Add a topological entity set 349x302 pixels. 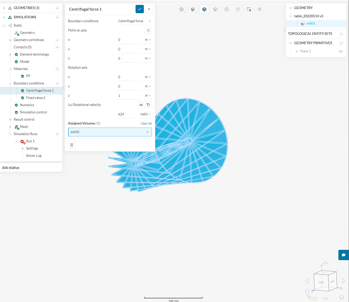pyautogui.click(x=341, y=34)
